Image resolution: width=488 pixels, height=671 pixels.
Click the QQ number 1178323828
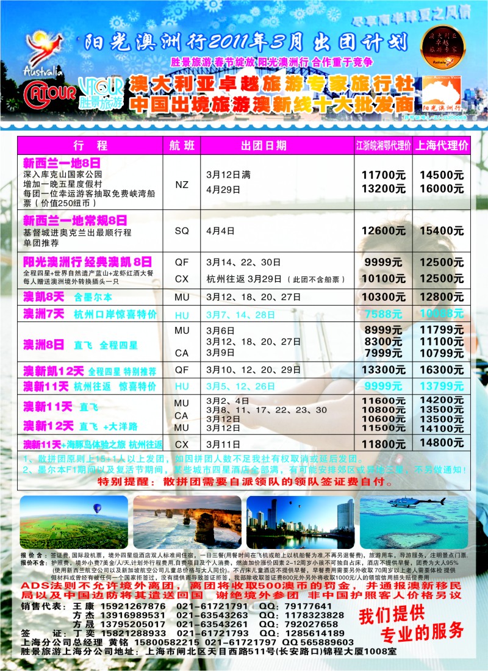tap(314, 615)
